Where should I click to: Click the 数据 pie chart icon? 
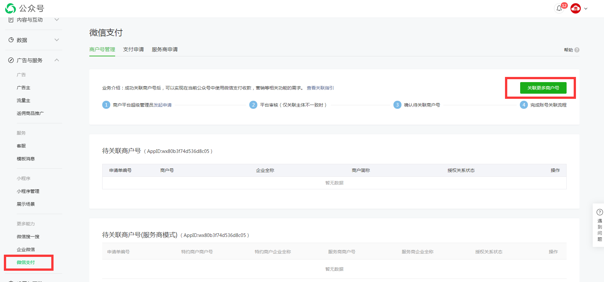(x=11, y=40)
